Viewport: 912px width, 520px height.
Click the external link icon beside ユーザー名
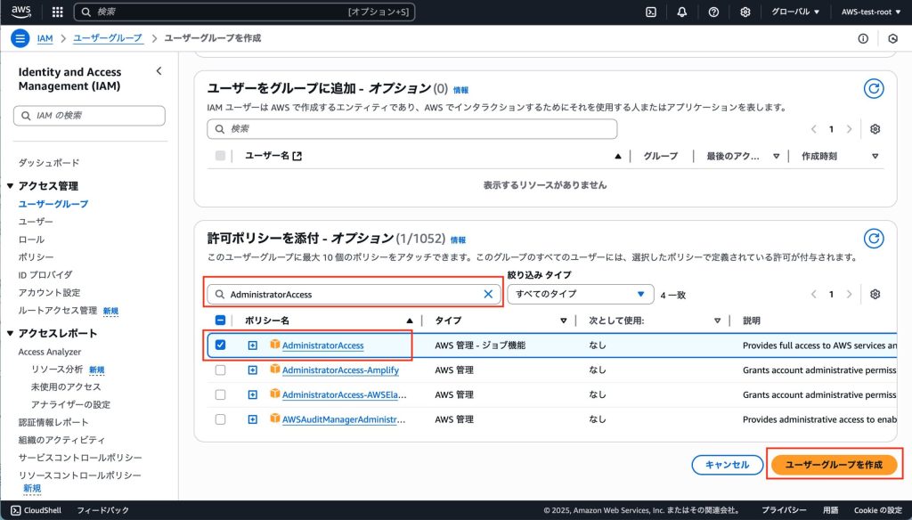click(x=297, y=156)
